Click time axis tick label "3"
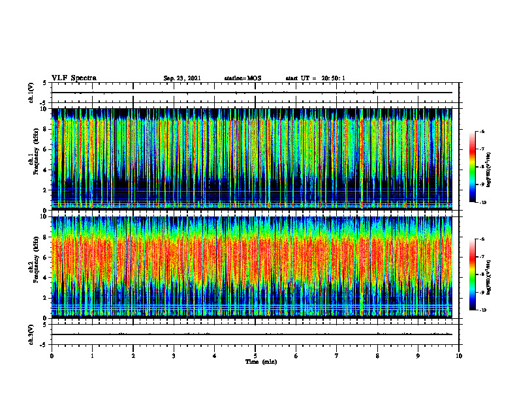 (174, 356)
